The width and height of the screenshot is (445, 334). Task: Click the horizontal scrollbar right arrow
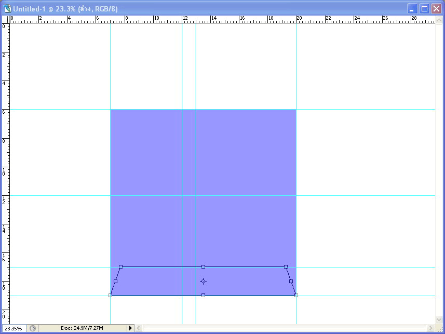pyautogui.click(x=431, y=328)
